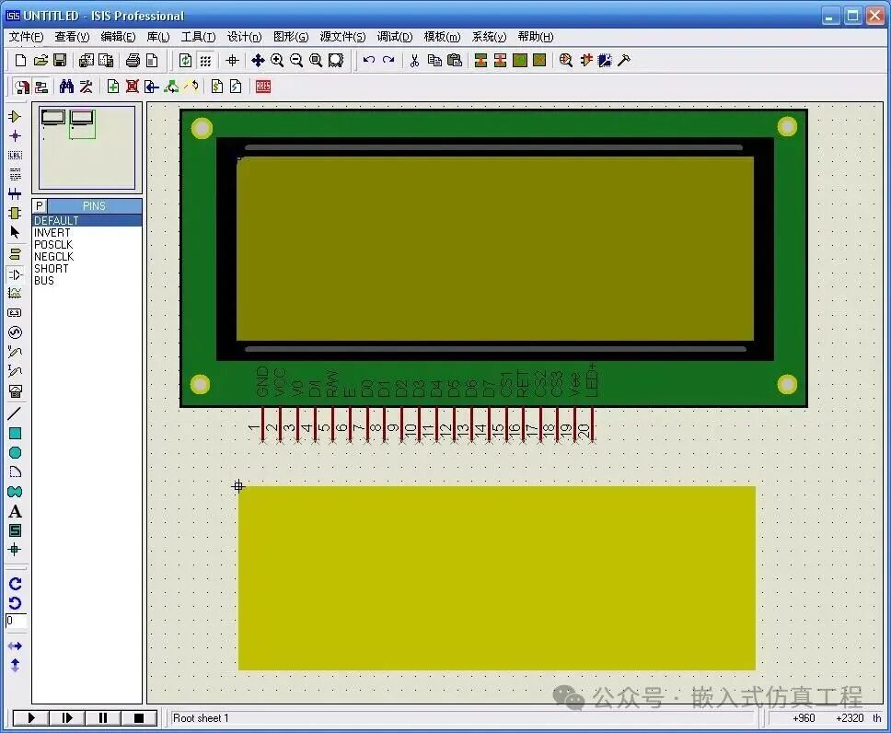Click the Cut scissors icon

point(415,60)
